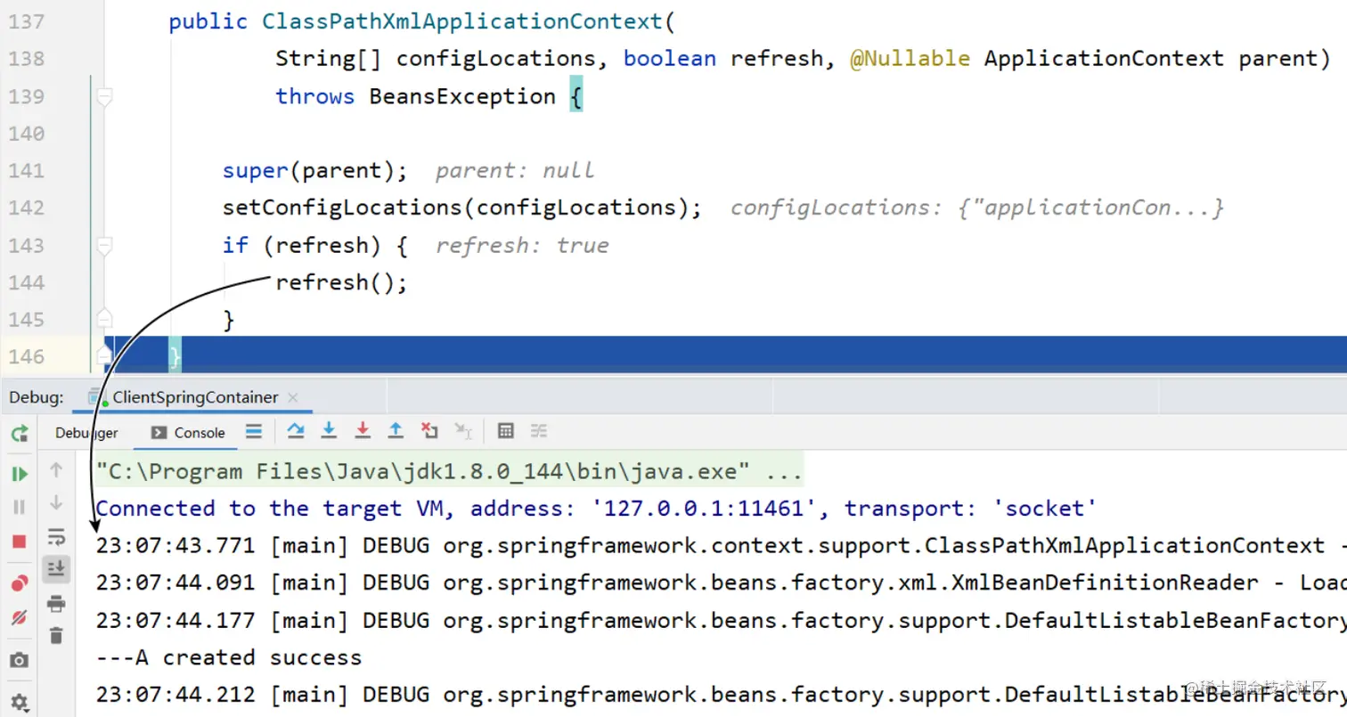This screenshot has height=717, width=1347.
Task: Print the console output with the printer icon
Action: pyautogui.click(x=56, y=604)
